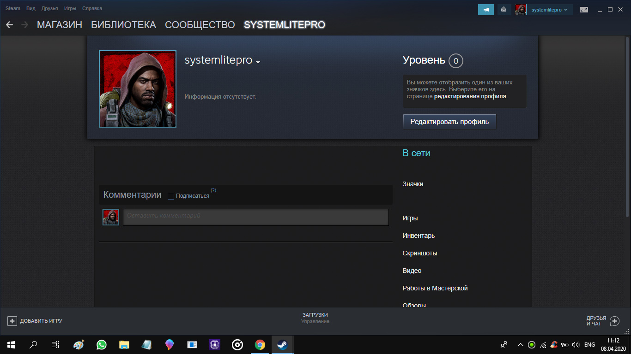
Task: Click the green circle tray icon
Action: tap(532, 344)
